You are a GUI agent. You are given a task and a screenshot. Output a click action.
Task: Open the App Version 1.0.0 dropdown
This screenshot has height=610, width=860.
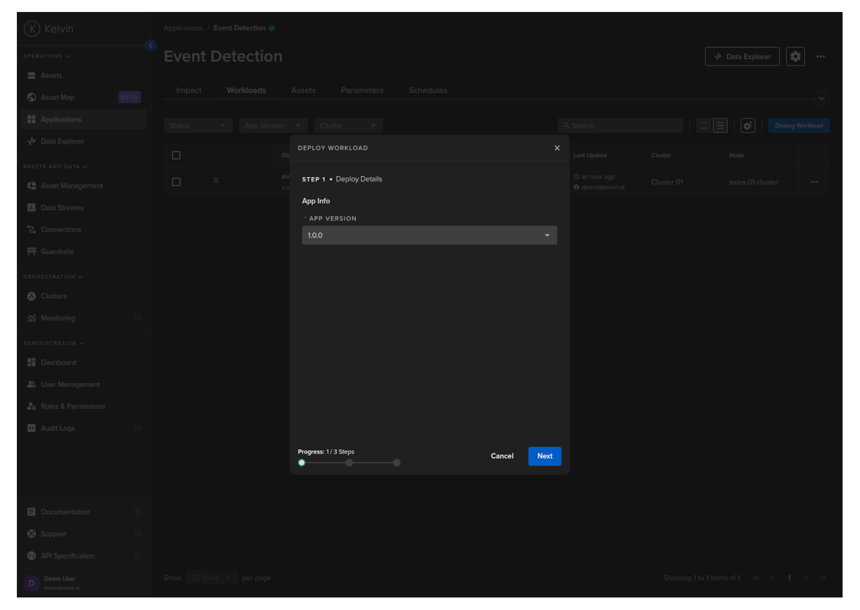point(429,235)
